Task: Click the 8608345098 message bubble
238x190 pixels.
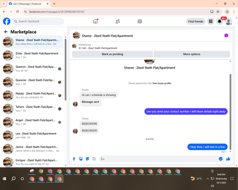Action: coord(89,123)
